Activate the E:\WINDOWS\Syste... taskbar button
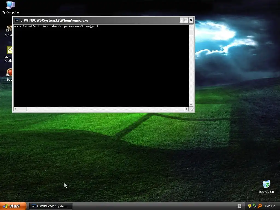 point(51,206)
